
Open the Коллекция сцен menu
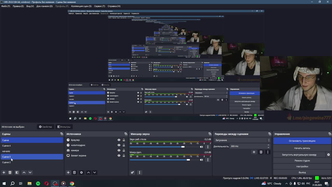81,6
